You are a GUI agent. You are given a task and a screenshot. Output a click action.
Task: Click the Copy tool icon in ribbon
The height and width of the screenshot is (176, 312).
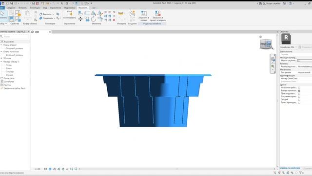87,19
